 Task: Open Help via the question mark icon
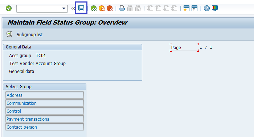coord(207,8)
